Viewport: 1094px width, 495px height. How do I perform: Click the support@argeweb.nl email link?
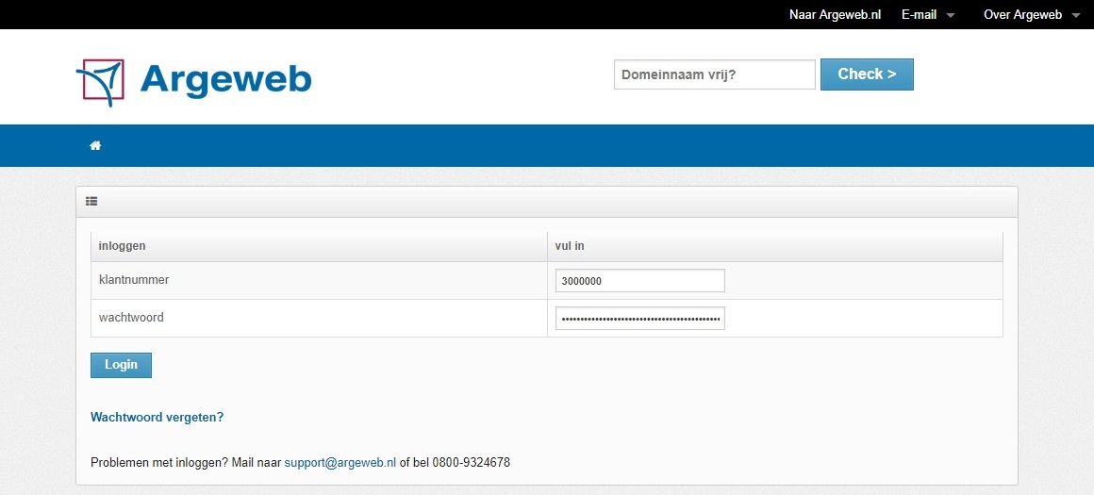pos(340,462)
